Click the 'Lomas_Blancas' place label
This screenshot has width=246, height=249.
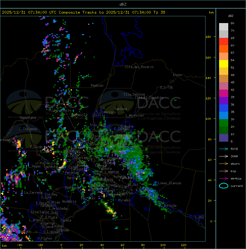click(x=170, y=183)
